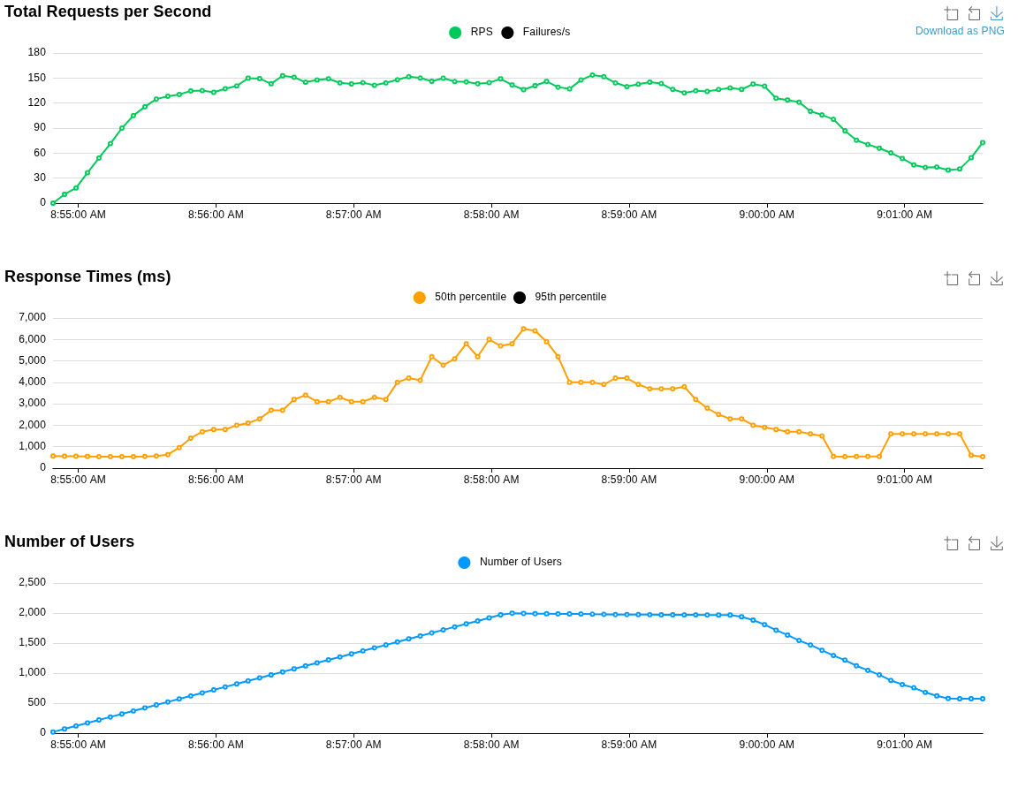Reset zoom on Total Requests per Second chart
Viewport: 1018px width, 795px height.
click(974, 13)
